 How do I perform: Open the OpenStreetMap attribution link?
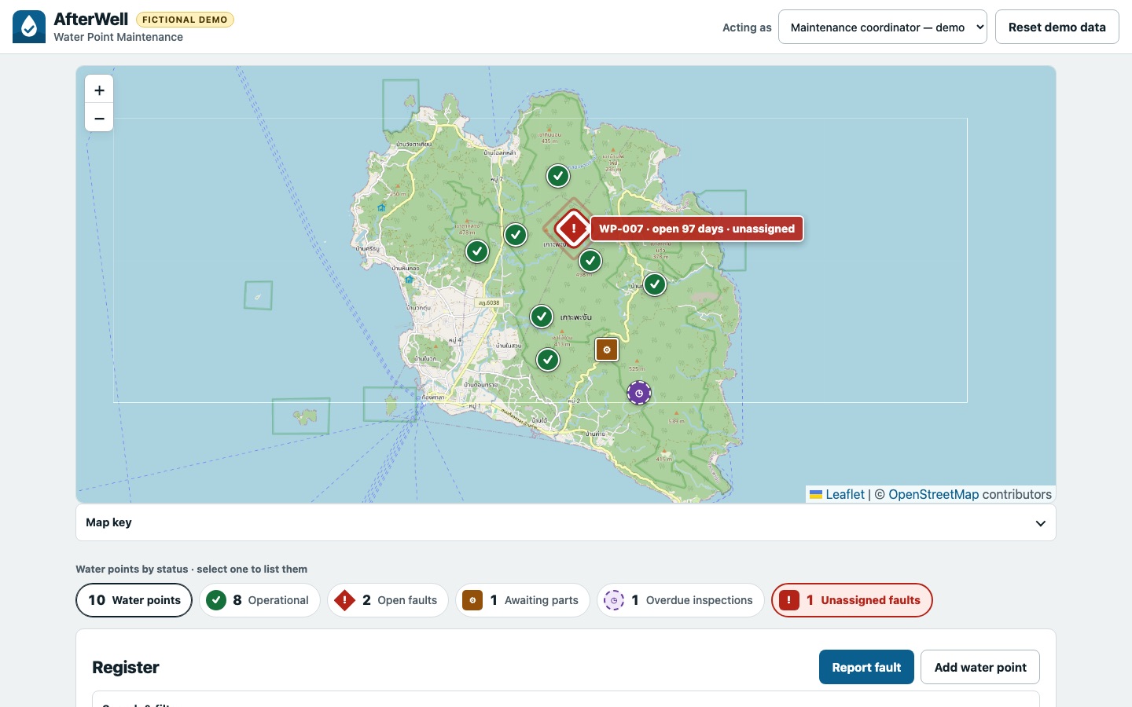tap(934, 494)
